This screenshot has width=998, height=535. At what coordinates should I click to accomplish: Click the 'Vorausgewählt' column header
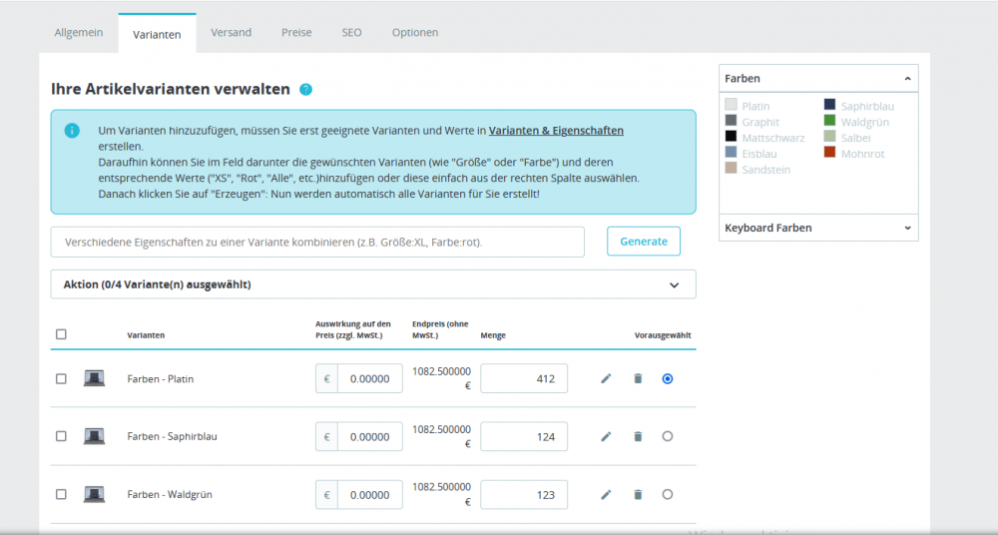pyautogui.click(x=663, y=335)
